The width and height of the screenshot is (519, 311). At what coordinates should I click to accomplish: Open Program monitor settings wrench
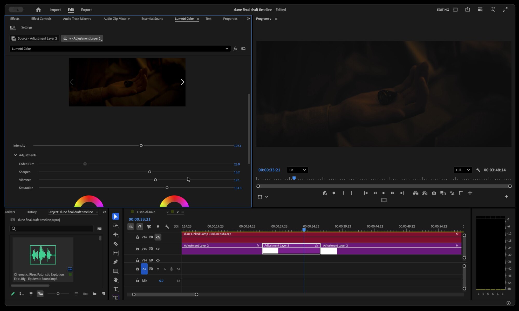(x=478, y=170)
